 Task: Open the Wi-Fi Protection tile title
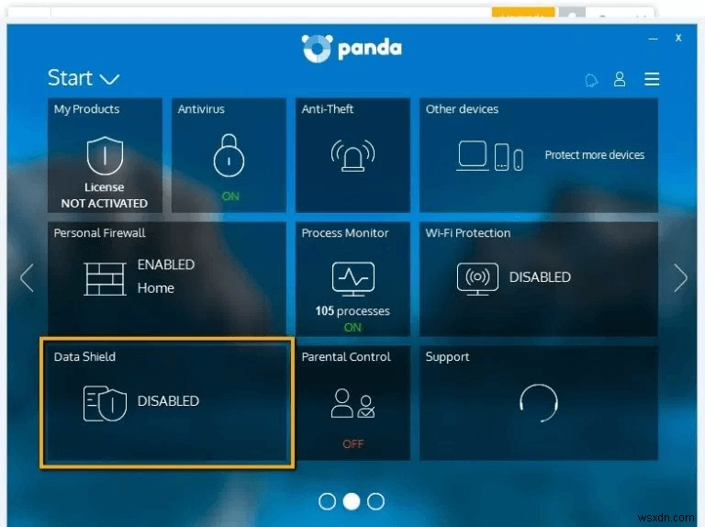click(x=468, y=233)
